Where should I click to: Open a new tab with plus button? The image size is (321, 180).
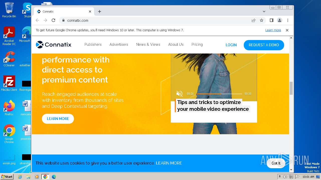tap(100, 11)
